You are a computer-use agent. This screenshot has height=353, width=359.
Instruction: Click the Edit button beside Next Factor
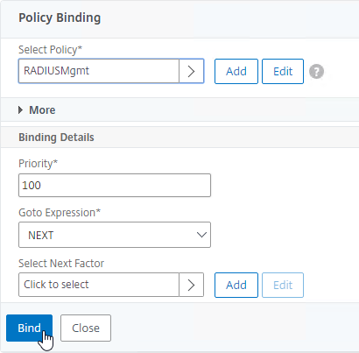point(283,286)
